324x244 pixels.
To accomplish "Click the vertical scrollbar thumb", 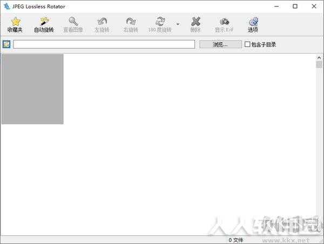I will 319,64.
